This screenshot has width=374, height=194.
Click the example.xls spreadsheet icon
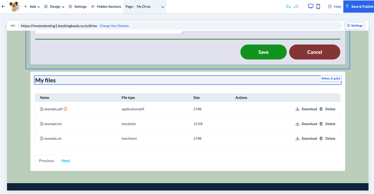click(x=42, y=138)
